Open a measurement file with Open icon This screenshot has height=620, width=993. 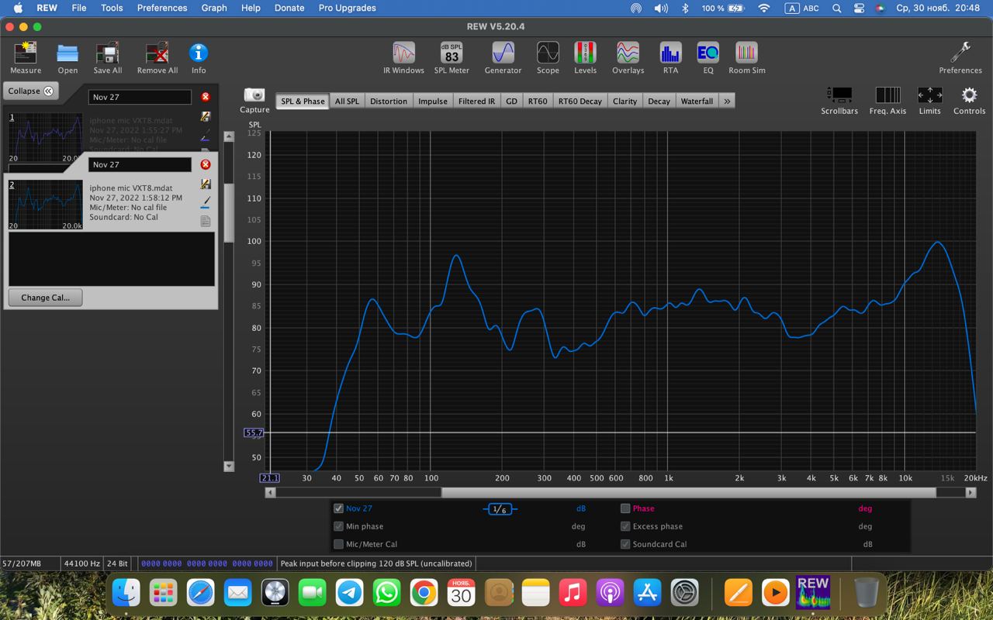click(67, 53)
